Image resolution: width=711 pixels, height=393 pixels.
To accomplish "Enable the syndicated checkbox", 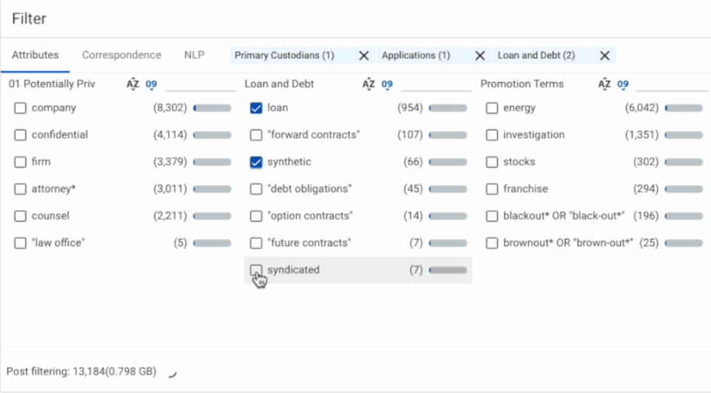I will 256,270.
